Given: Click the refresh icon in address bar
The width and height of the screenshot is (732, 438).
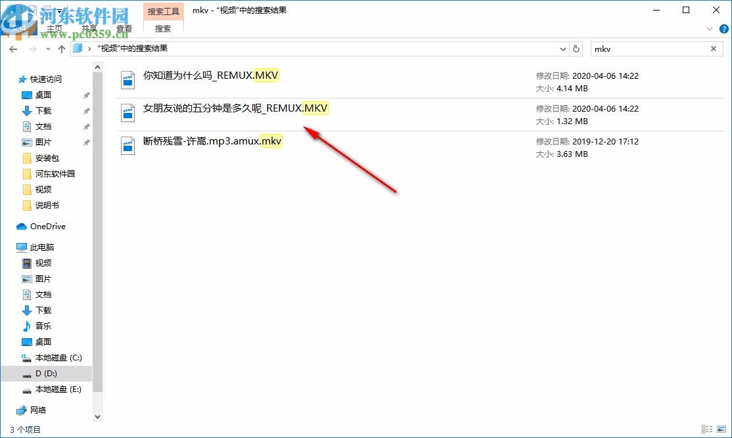Looking at the screenshot, I should (x=576, y=49).
